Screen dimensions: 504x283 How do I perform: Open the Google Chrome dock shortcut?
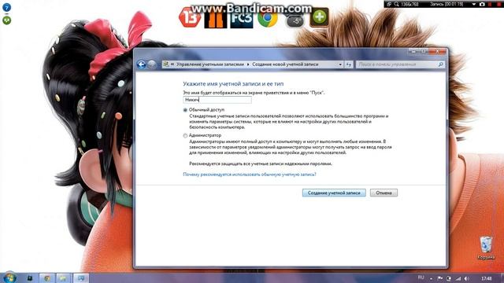(268, 18)
